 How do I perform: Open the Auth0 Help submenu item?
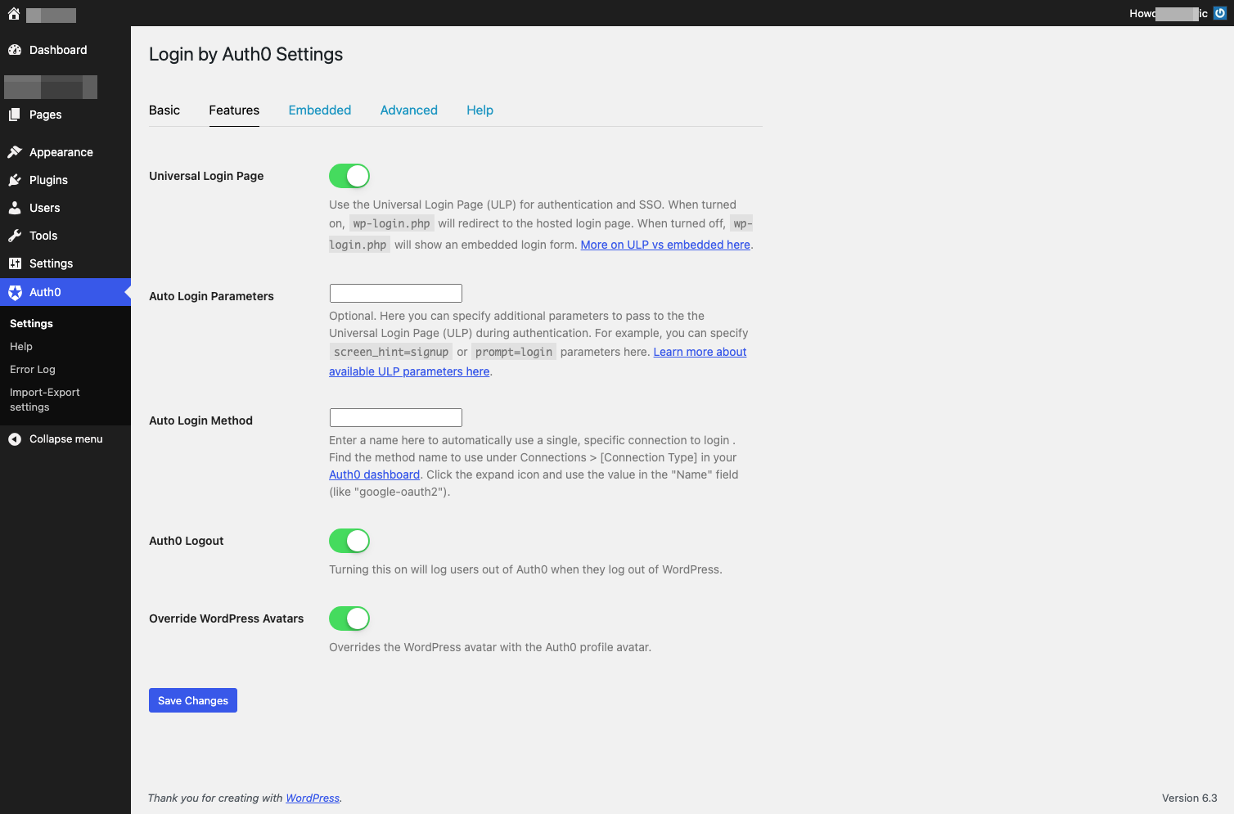[21, 347]
